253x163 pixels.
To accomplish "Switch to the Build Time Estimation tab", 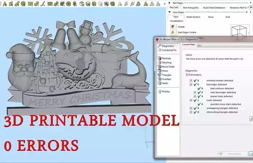I will (x=214, y=7).
